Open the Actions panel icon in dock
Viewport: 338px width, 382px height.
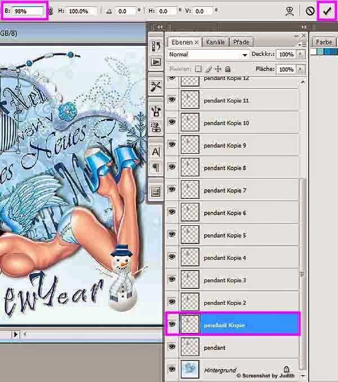click(156, 62)
